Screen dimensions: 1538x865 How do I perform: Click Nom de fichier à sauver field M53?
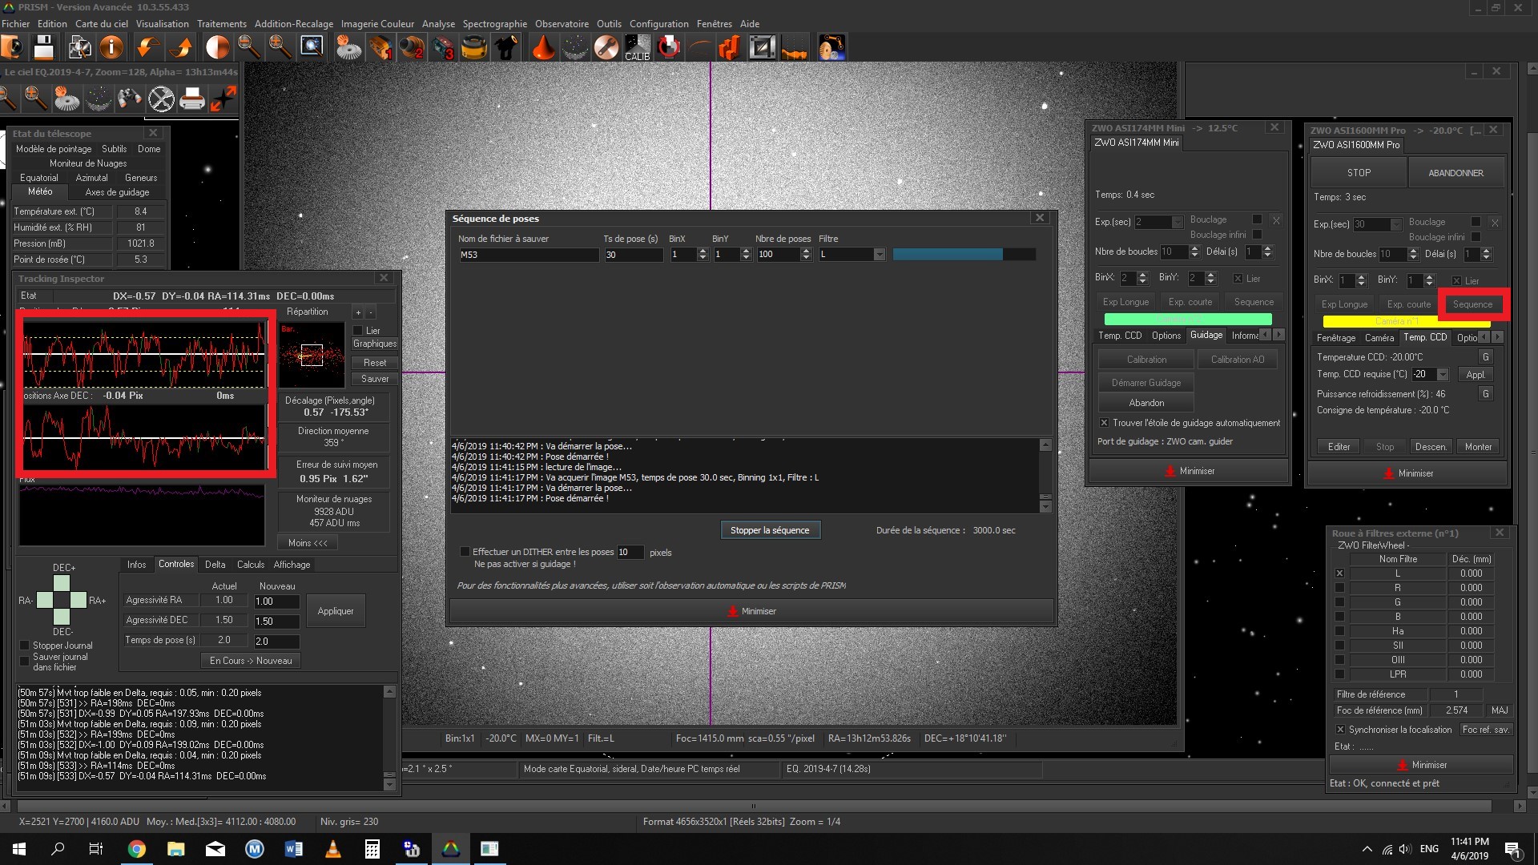[x=529, y=255]
